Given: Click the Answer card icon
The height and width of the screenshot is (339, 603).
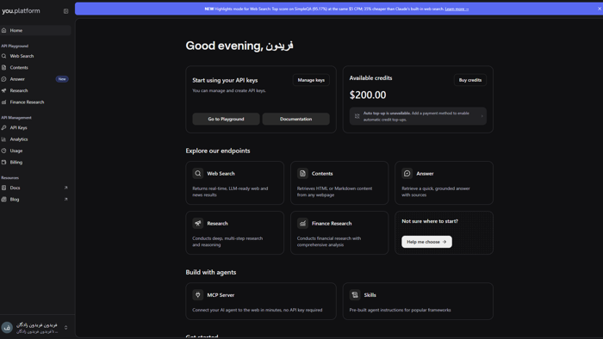Looking at the screenshot, I should (x=407, y=174).
